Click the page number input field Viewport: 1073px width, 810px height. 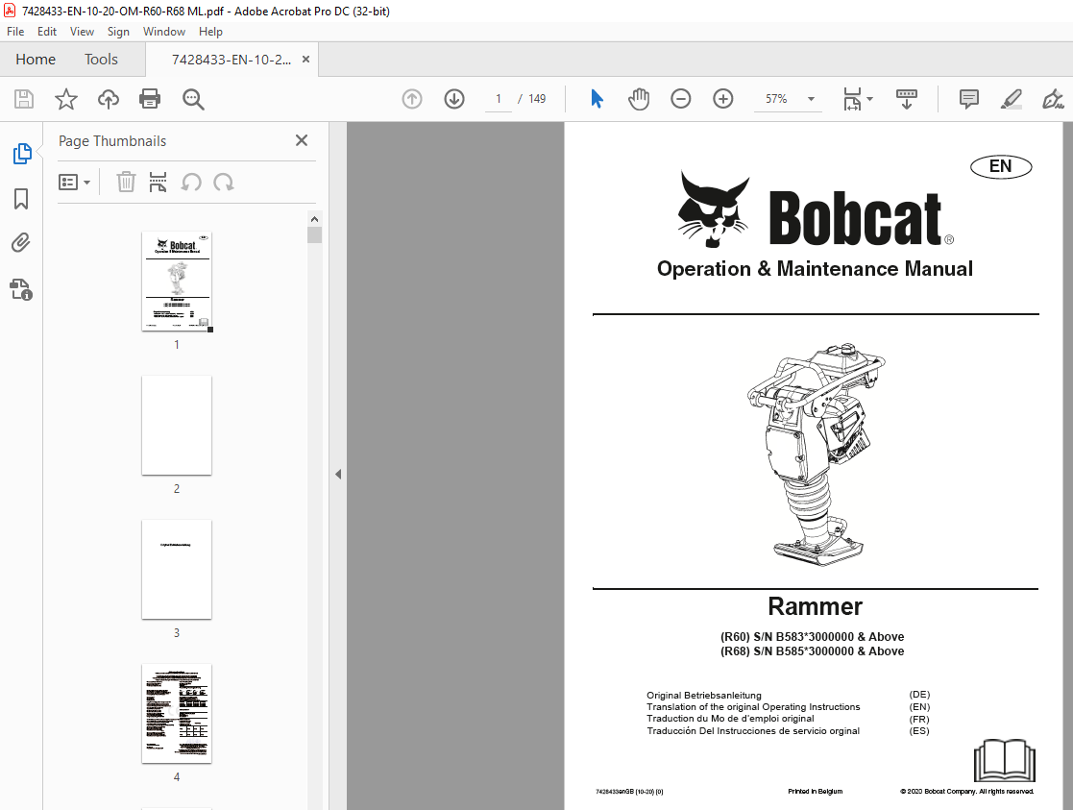[499, 99]
